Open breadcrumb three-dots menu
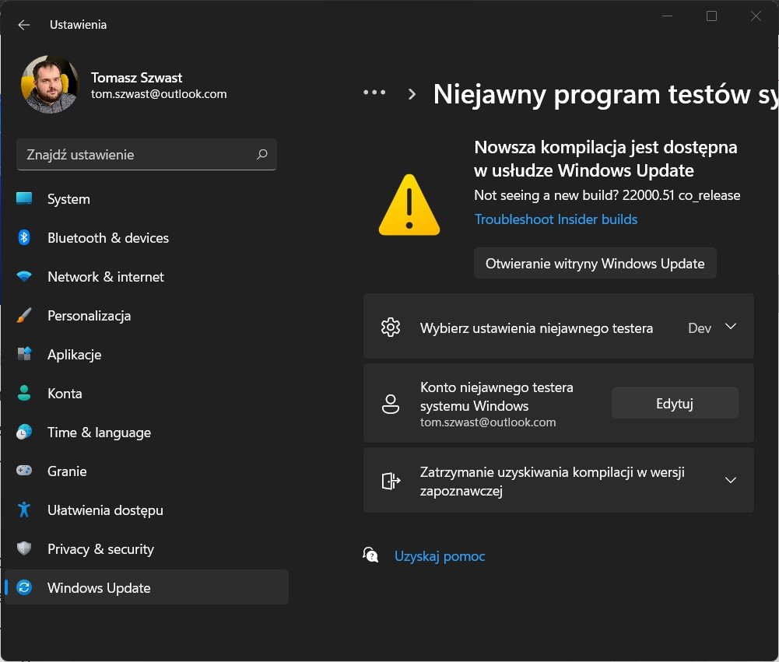779x662 pixels. (x=374, y=93)
